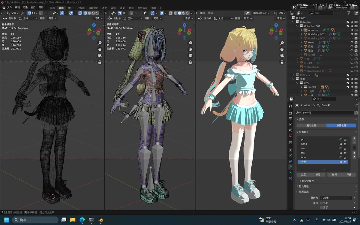Click the lock camera gizmo in left viewport
360x225 pixels.
[x=100, y=62]
